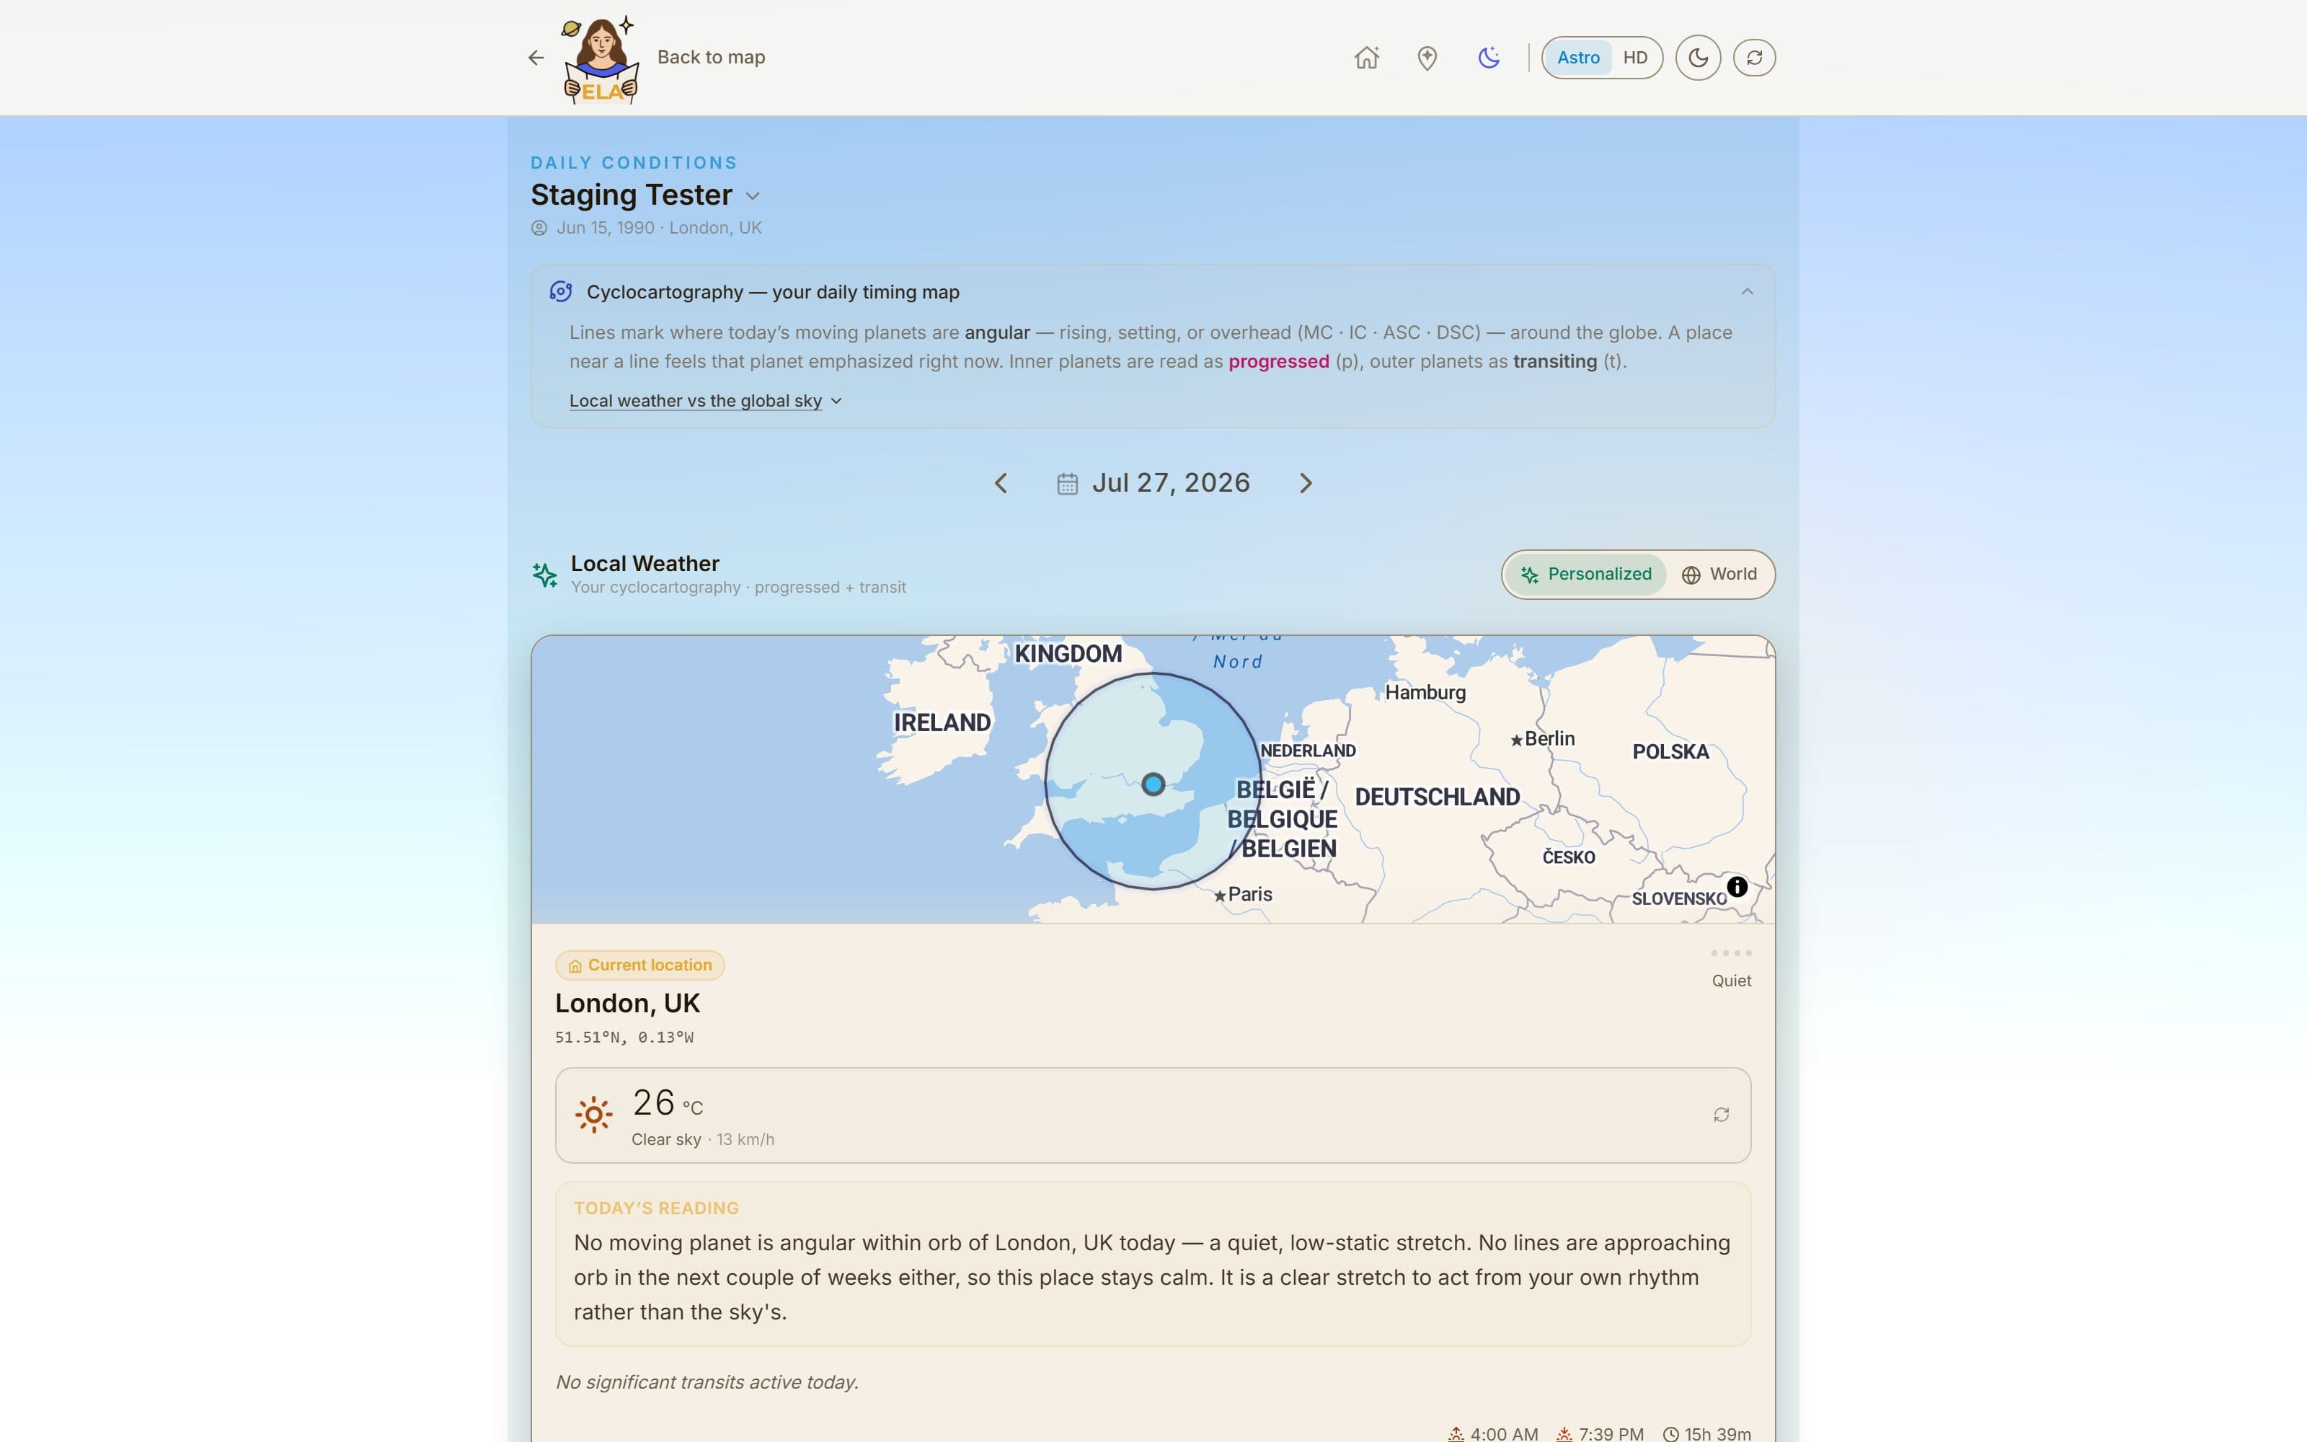Click the location pin header icon
Screen dimensions: 2307x1442
[1426, 58]
